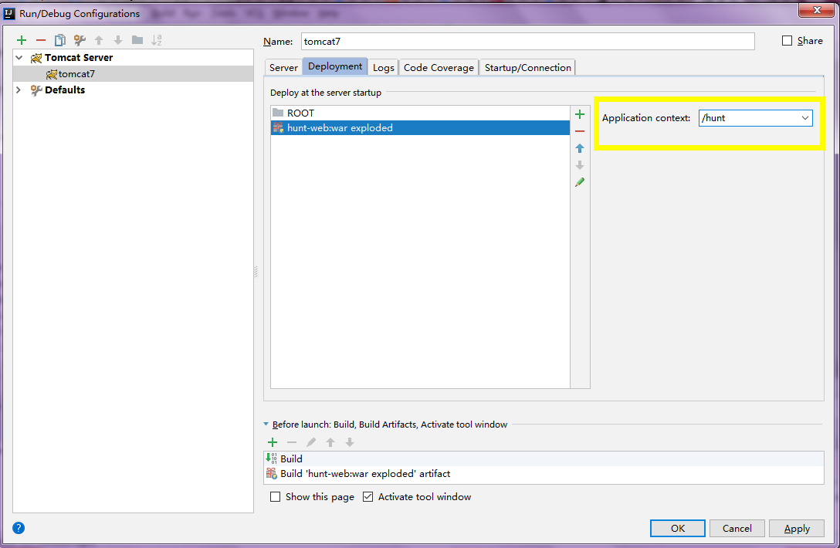The image size is (840, 548).
Task: Open edit defaults wrench icon
Action: 80,40
